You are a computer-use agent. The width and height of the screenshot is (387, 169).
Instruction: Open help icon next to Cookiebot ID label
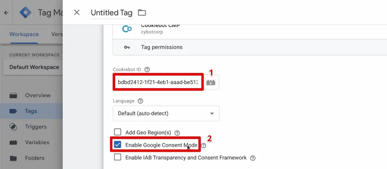(147, 70)
